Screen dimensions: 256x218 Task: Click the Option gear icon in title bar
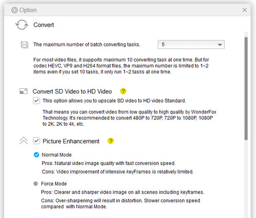point(14,10)
